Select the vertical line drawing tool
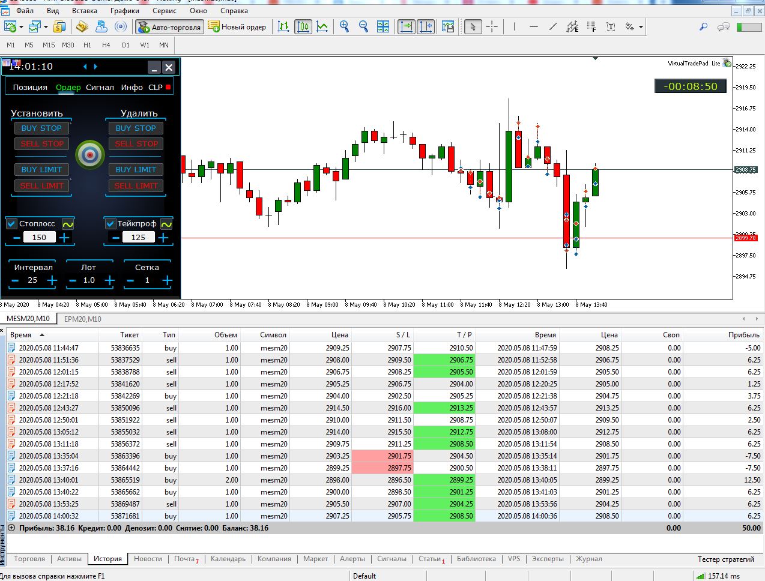The width and height of the screenshot is (765, 581). (515, 26)
